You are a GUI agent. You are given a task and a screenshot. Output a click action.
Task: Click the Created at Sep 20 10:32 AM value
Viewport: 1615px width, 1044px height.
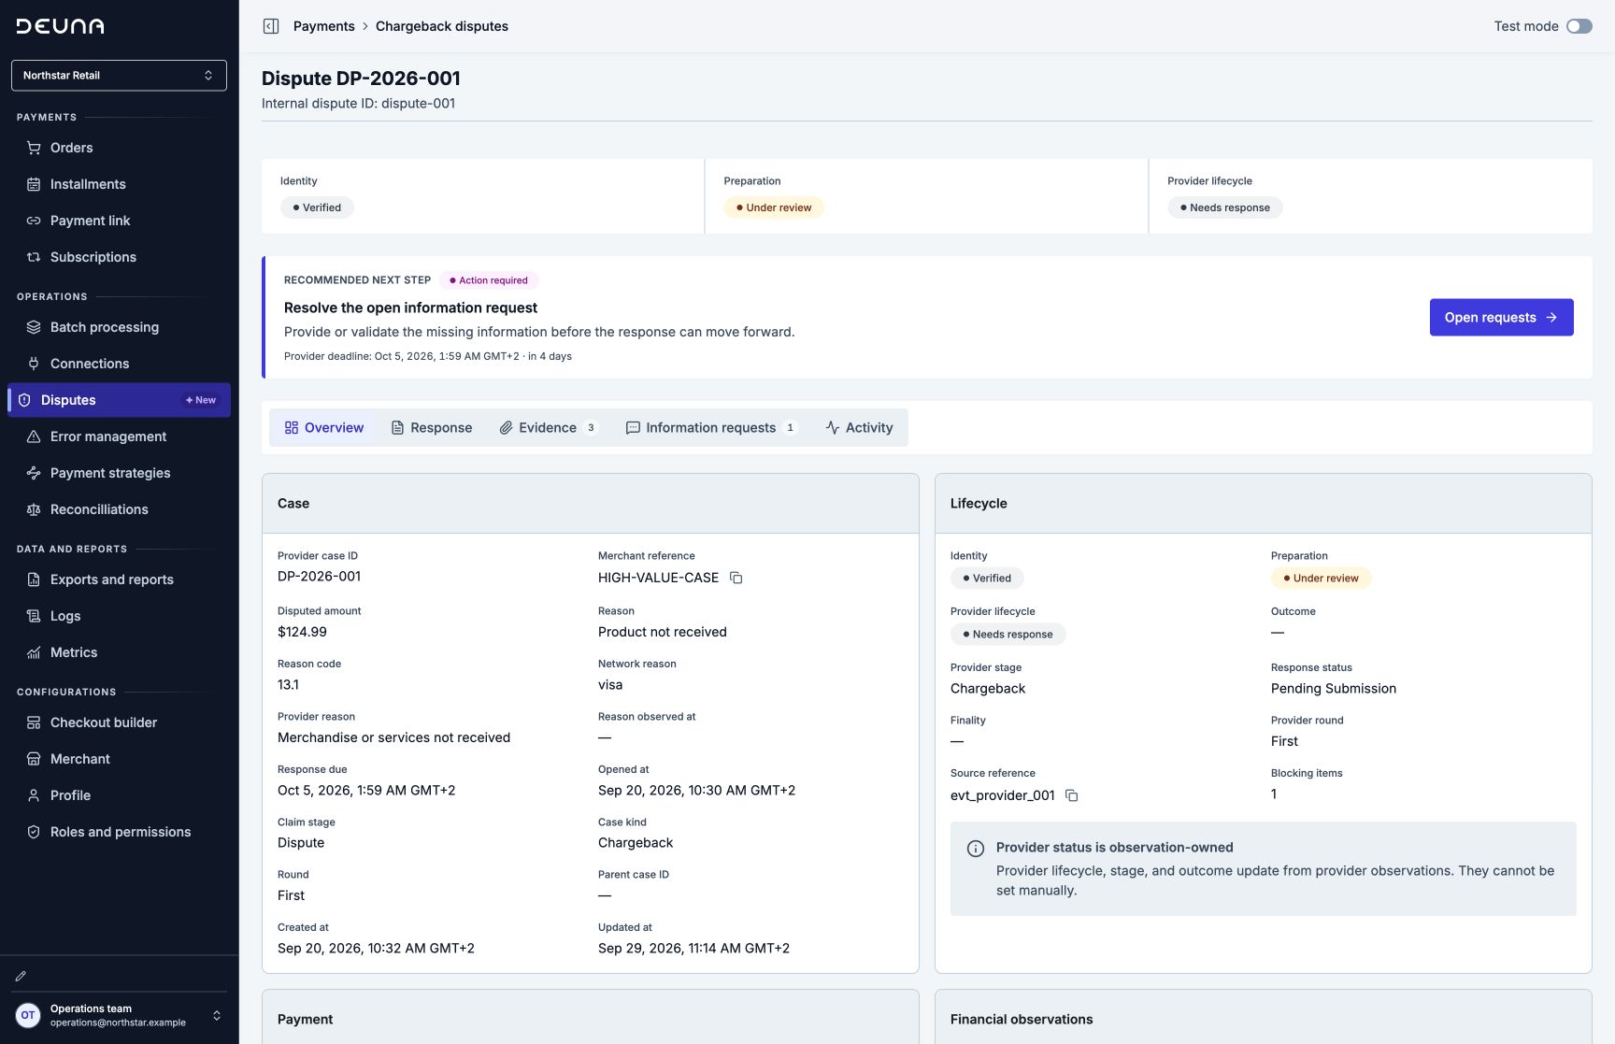(x=376, y=949)
